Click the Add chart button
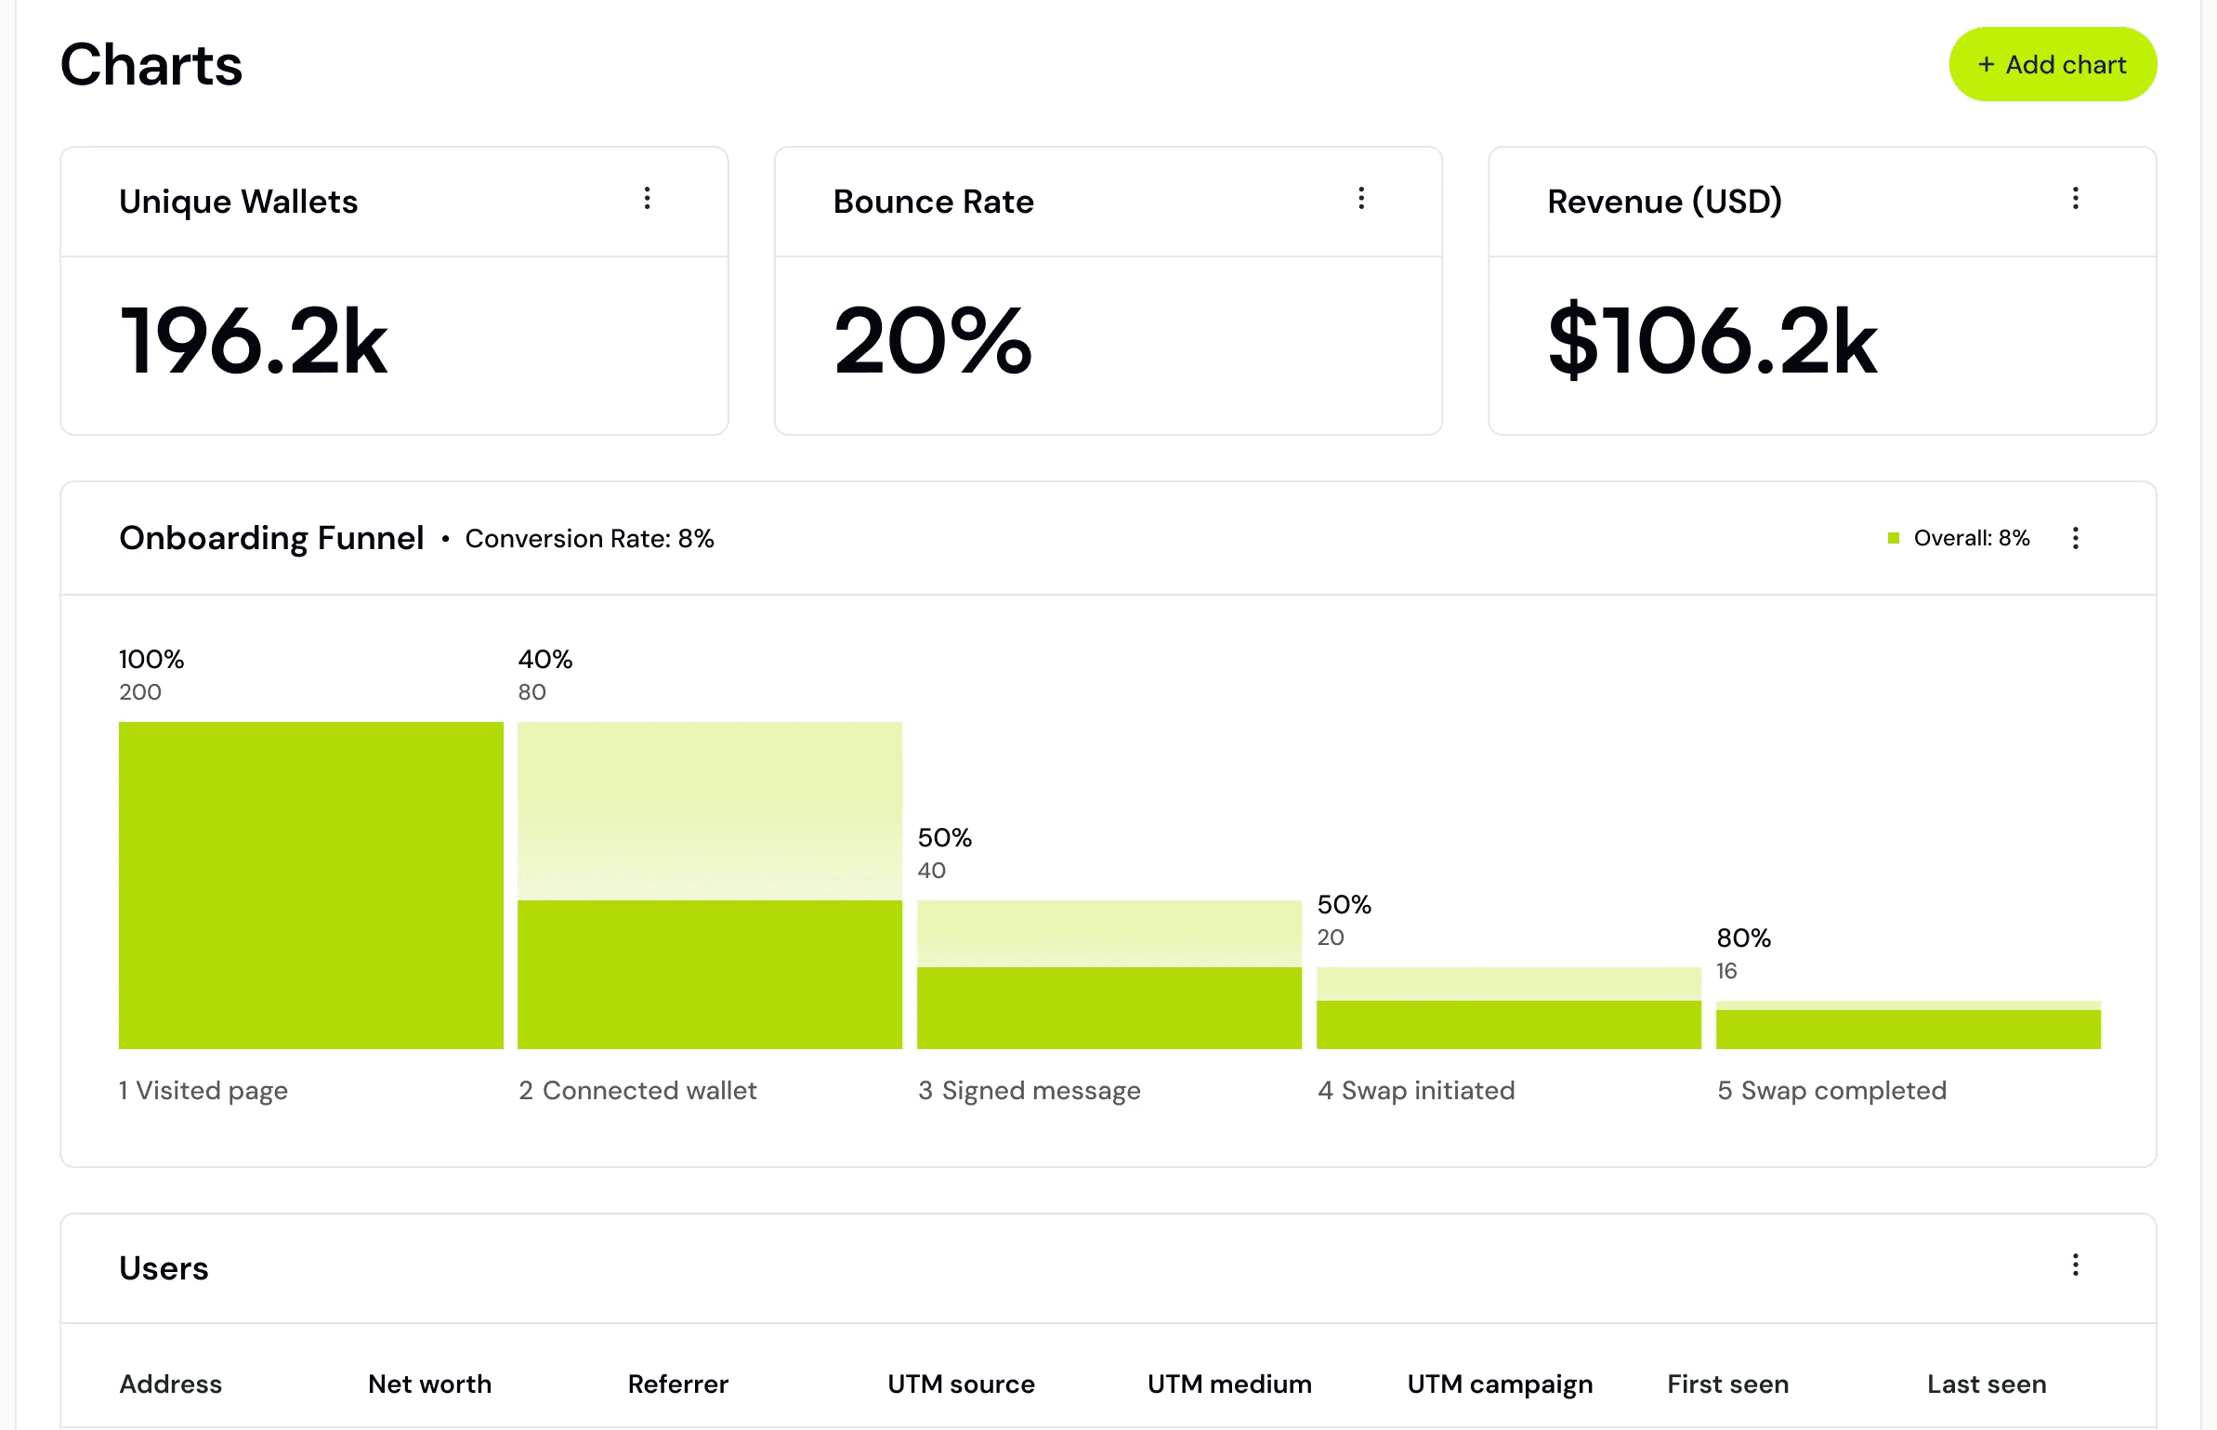The image size is (2217, 1430). tap(2053, 64)
